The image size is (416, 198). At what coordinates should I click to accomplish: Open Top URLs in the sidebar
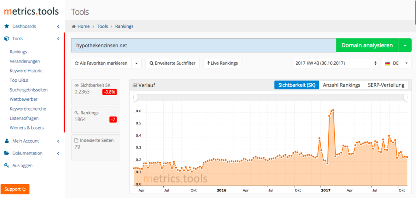pos(19,80)
